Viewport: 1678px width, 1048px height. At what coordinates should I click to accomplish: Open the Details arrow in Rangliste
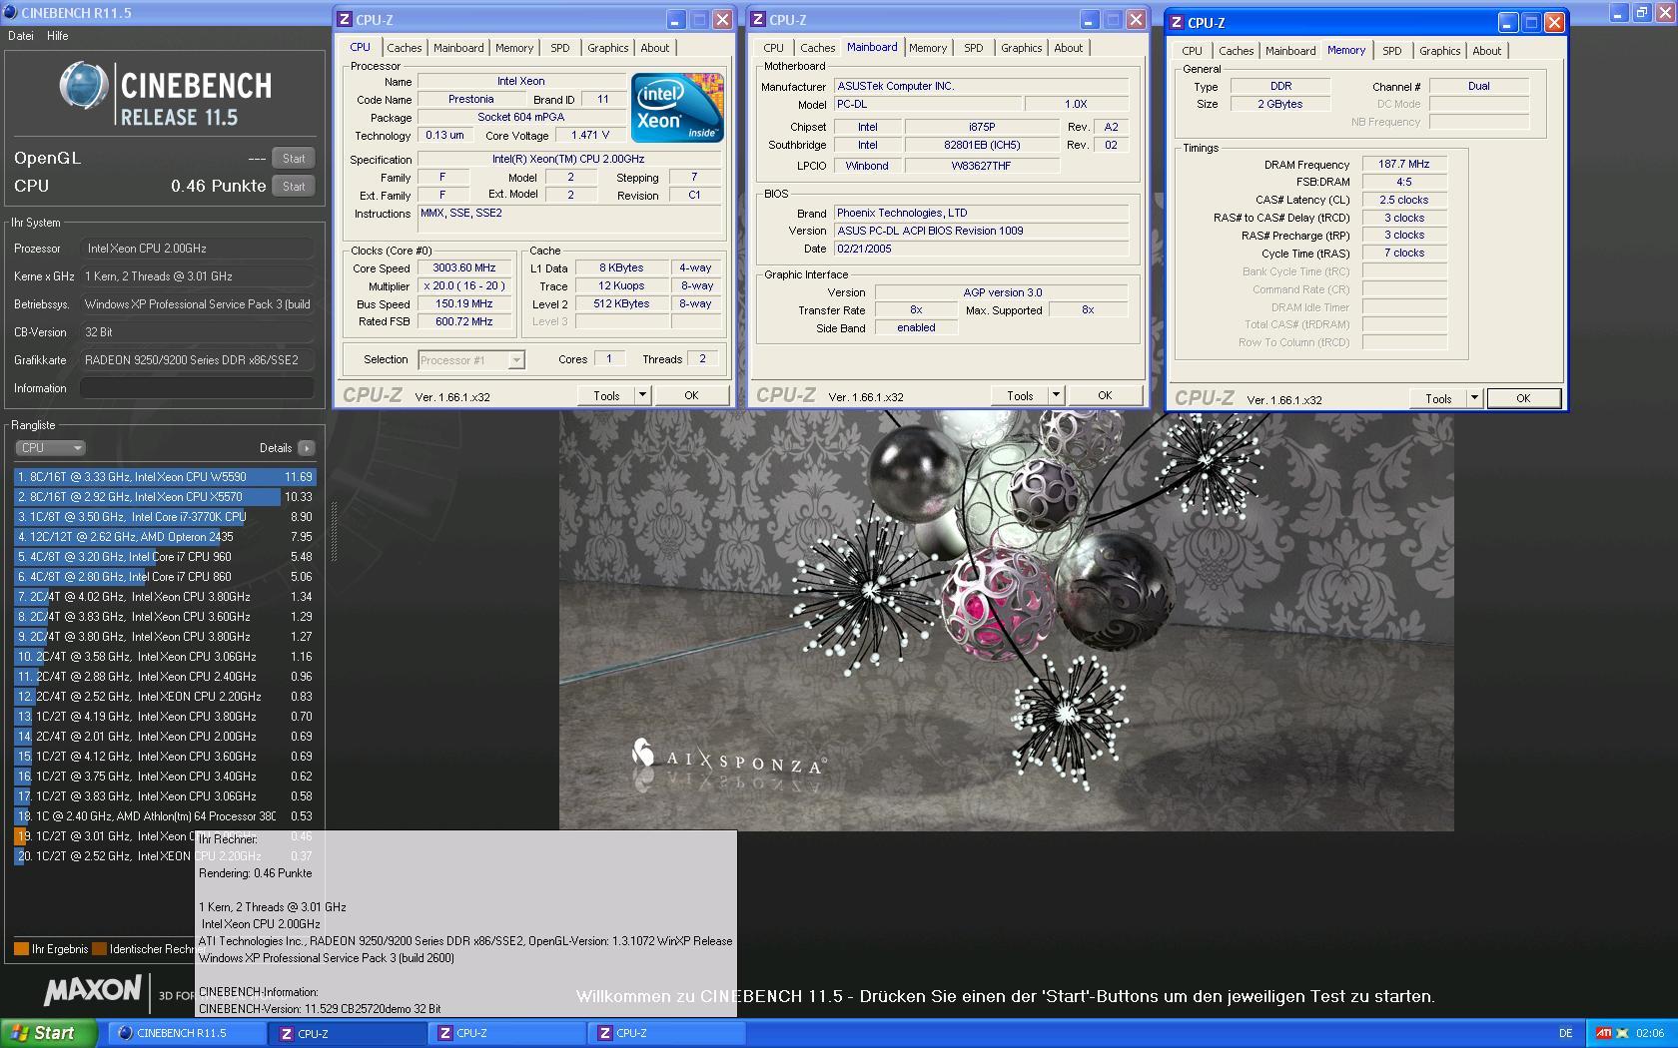coord(307,448)
